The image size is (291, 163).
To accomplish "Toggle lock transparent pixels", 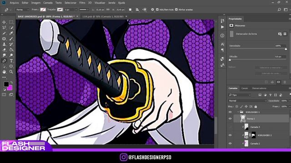I will click(237, 107).
